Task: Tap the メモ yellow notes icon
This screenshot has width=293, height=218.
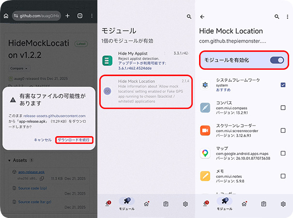Action: 205,176
